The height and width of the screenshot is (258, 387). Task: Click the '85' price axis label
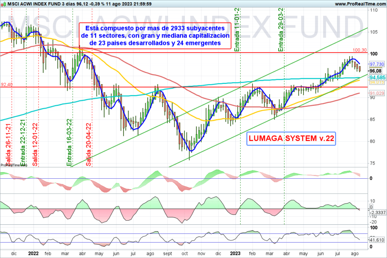tap(372, 119)
